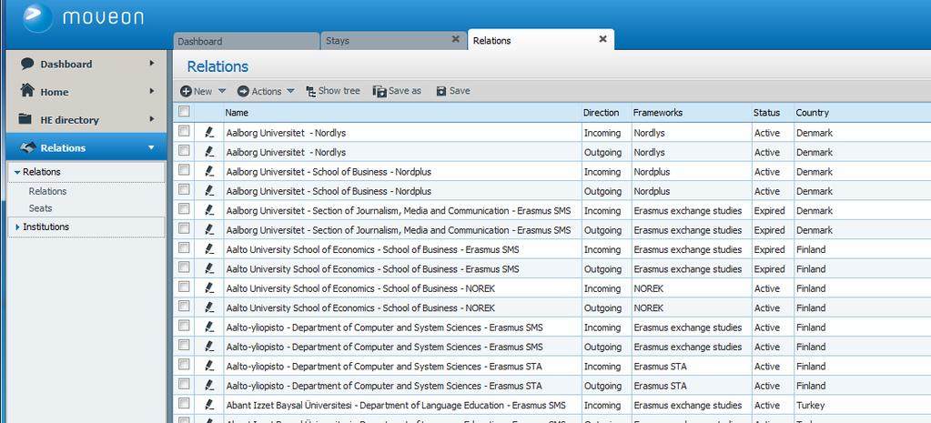Click the HE directory folder icon
This screenshot has height=423, width=931.
25,118
